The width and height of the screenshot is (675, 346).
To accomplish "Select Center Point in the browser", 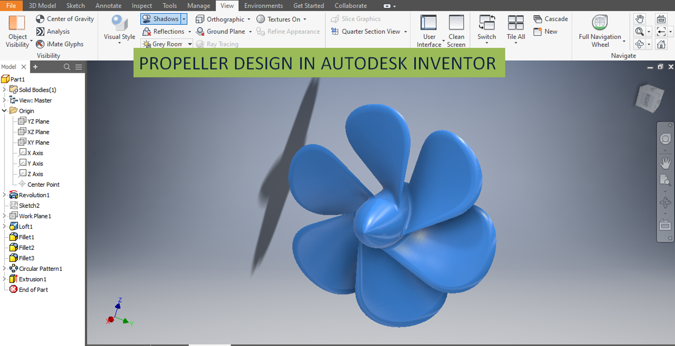I will click(39, 185).
